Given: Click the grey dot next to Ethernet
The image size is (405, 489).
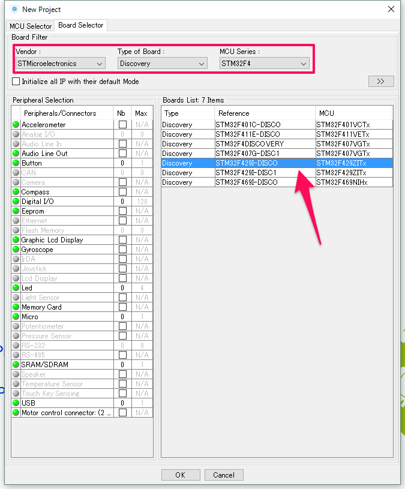Looking at the screenshot, I should [16, 221].
